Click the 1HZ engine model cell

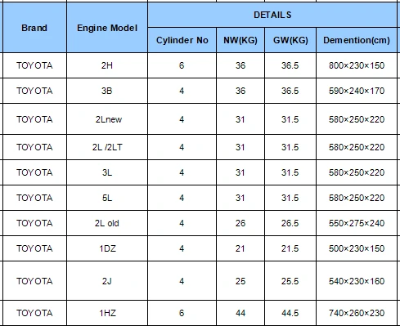[x=107, y=313]
